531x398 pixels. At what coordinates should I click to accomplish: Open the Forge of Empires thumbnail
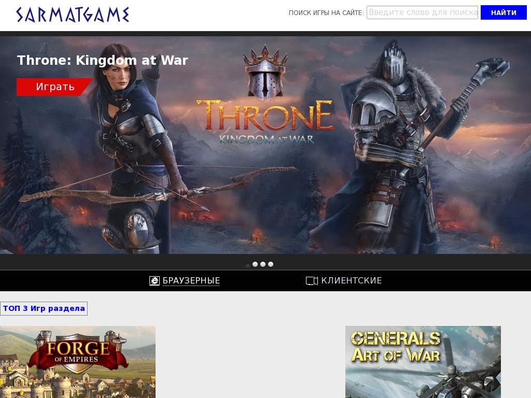(78, 362)
